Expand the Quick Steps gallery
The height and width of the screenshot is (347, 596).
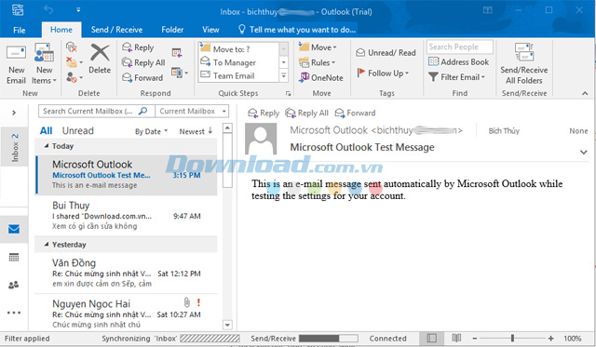(283, 76)
